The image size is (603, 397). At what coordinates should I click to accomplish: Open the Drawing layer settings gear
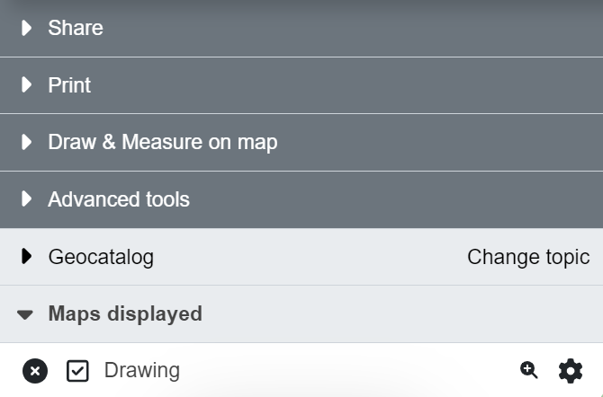(571, 370)
